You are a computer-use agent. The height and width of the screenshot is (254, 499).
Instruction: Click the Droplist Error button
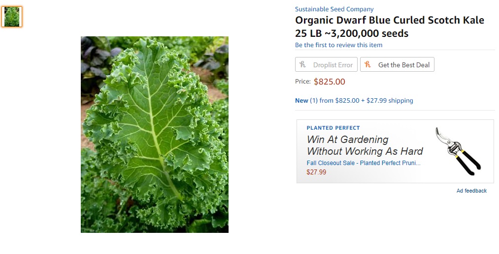coord(326,64)
